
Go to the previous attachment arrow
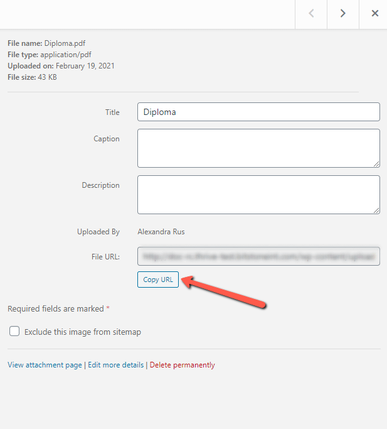point(311,14)
